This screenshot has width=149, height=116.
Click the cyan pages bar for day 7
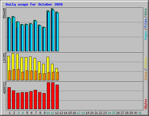click(x=36, y=36)
